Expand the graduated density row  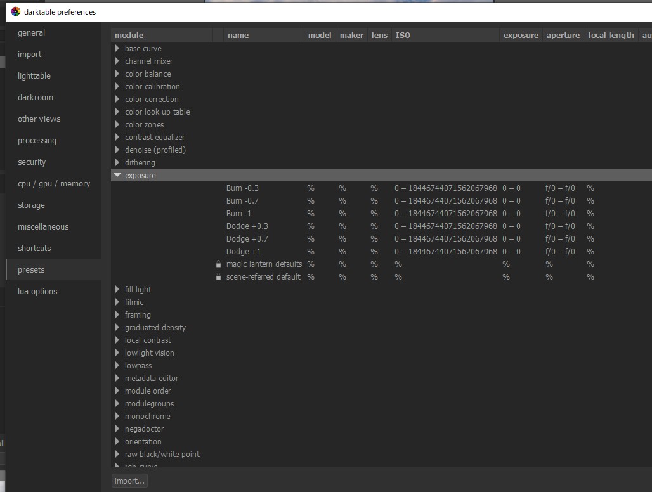click(x=117, y=327)
